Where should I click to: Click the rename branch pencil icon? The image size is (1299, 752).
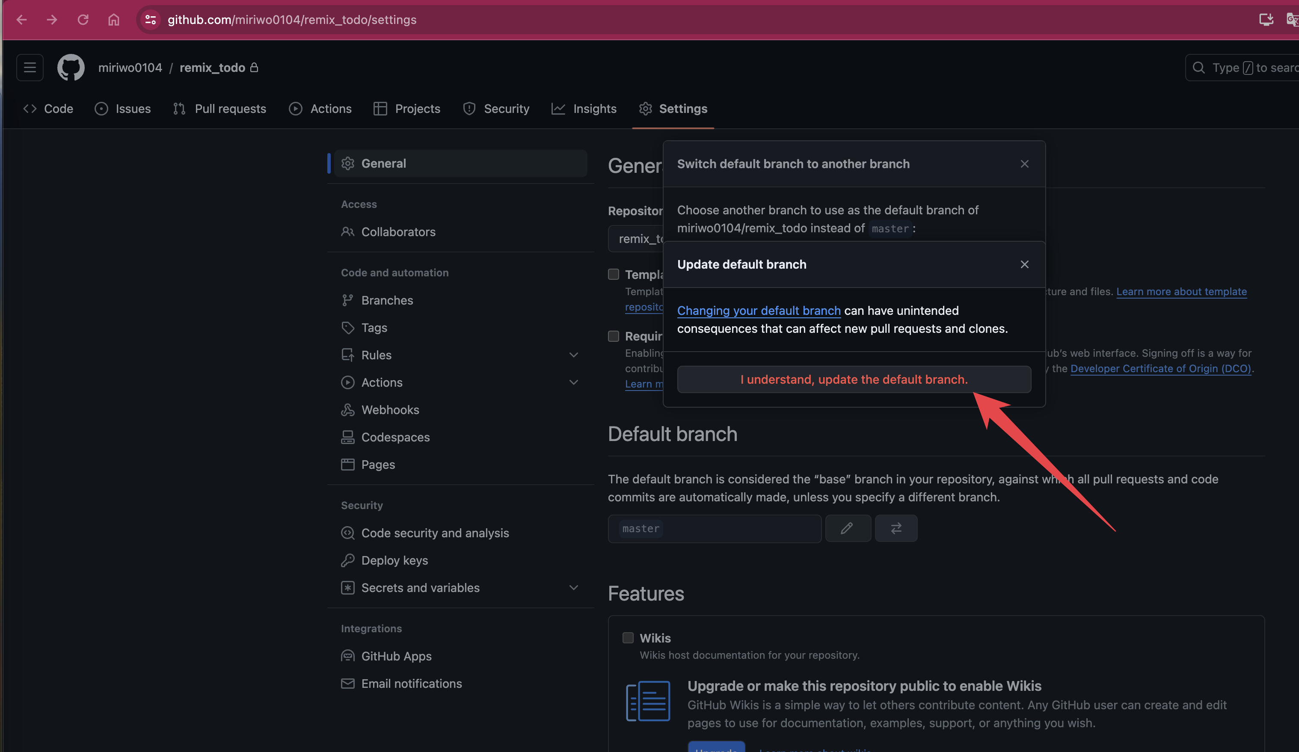coord(848,528)
